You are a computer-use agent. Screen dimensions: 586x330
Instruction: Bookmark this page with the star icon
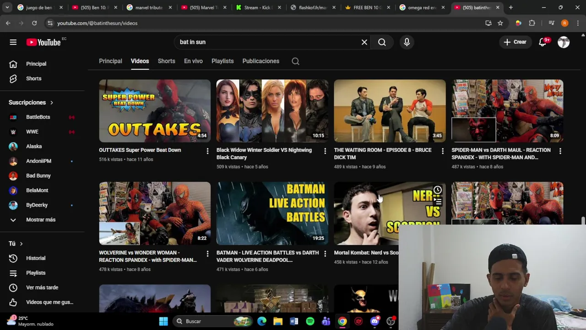click(500, 23)
